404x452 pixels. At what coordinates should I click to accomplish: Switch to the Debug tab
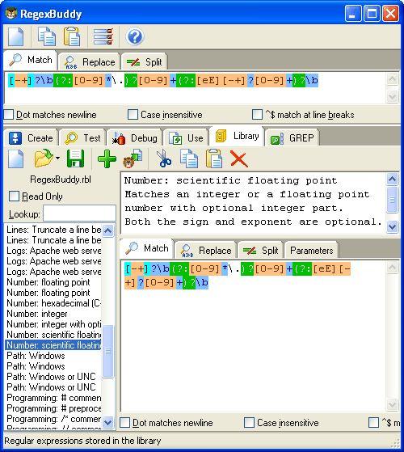tap(135, 138)
